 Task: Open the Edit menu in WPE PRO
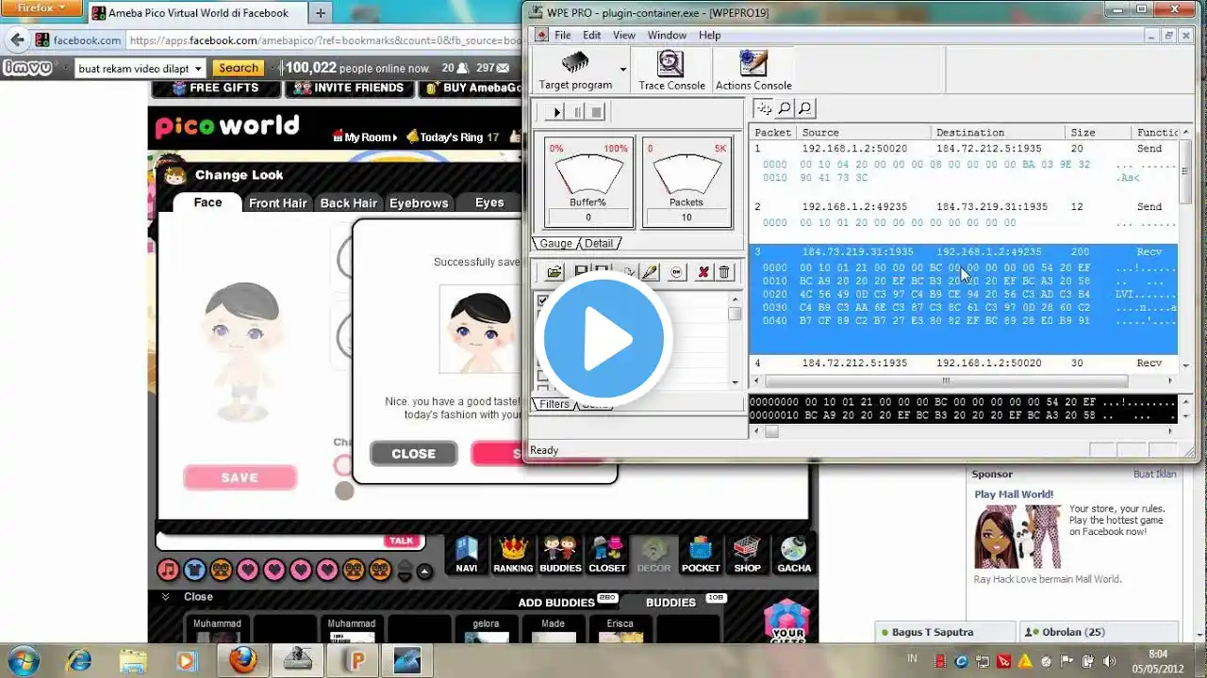click(592, 35)
